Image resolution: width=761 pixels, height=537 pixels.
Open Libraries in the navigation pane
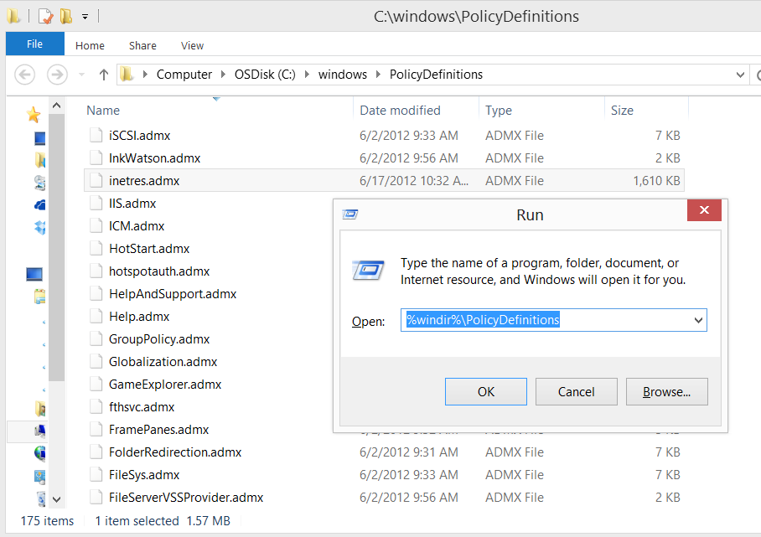[x=39, y=297]
